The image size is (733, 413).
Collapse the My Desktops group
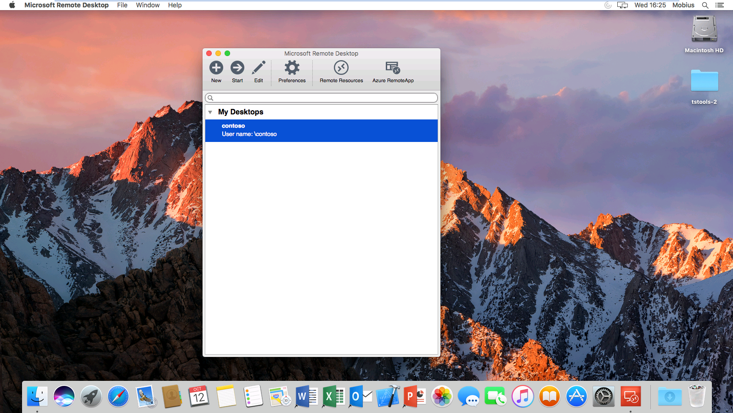point(210,112)
